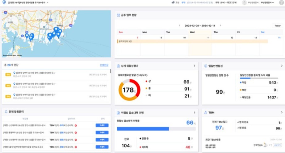Click the yellow badge on 감천항 2부두 row

(x=8, y=74)
